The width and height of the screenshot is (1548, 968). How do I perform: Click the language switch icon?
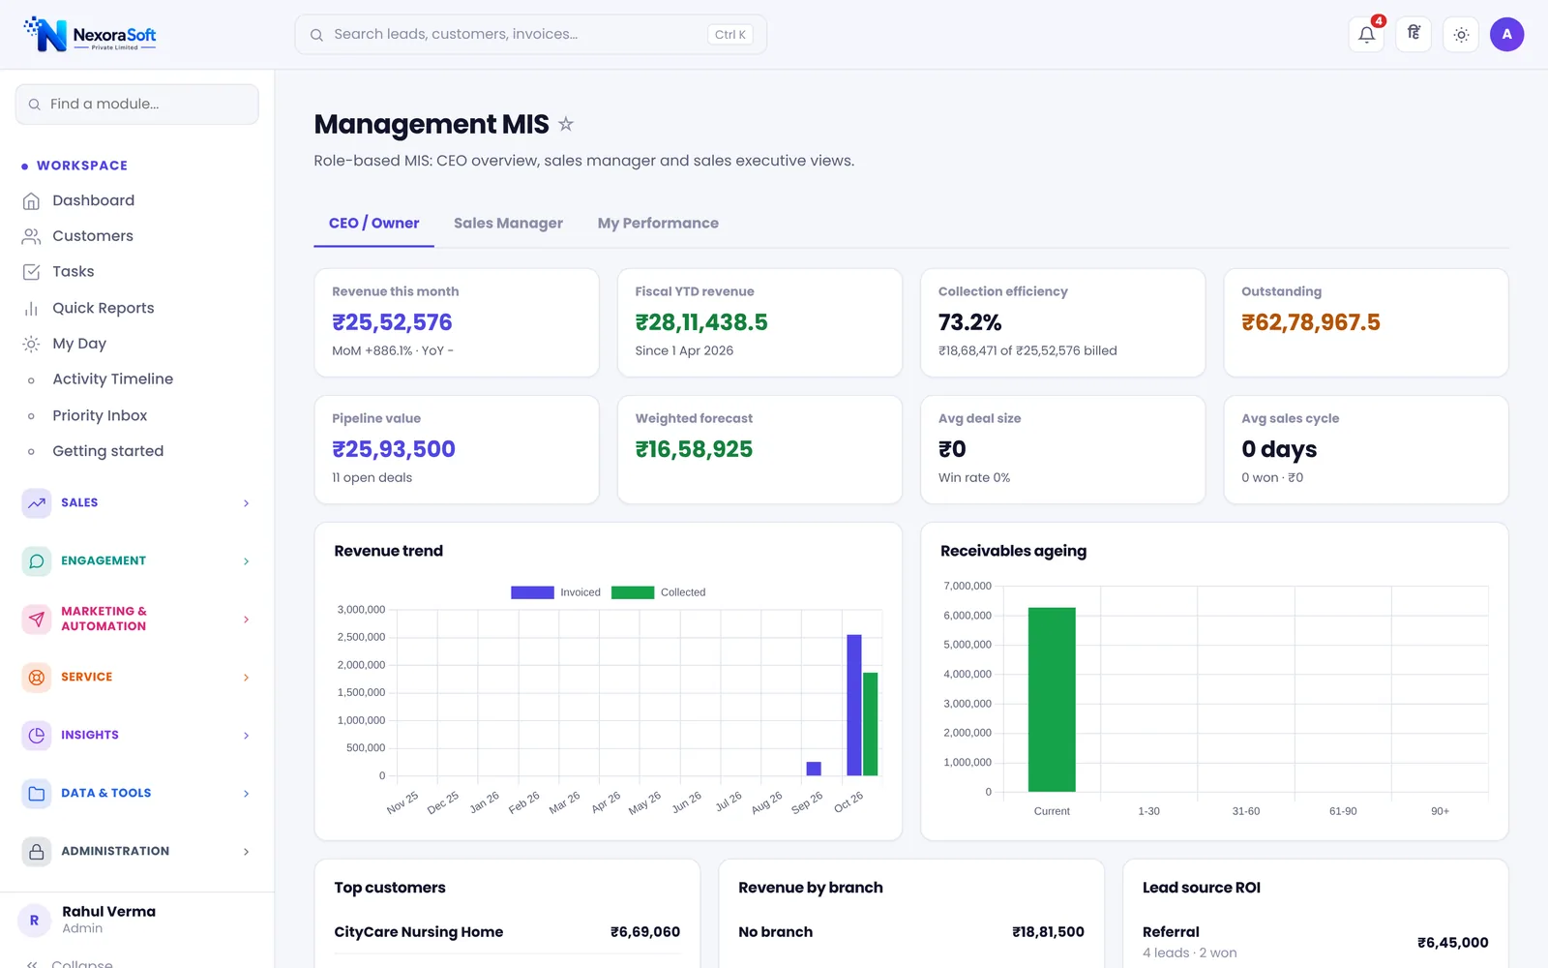pyautogui.click(x=1414, y=35)
